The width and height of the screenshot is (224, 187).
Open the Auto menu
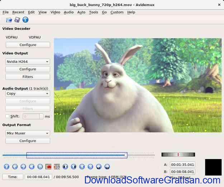81,12
